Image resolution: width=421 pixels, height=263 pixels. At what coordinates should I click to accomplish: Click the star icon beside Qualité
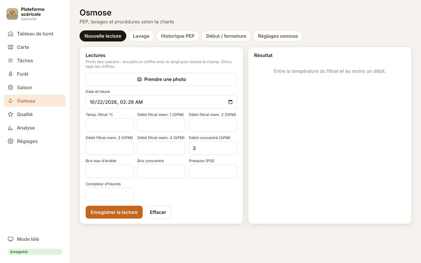pyautogui.click(x=11, y=114)
